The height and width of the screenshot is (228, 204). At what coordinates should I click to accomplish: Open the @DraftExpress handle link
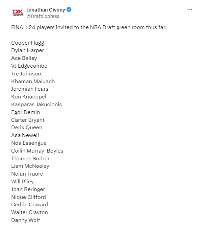click(x=43, y=16)
